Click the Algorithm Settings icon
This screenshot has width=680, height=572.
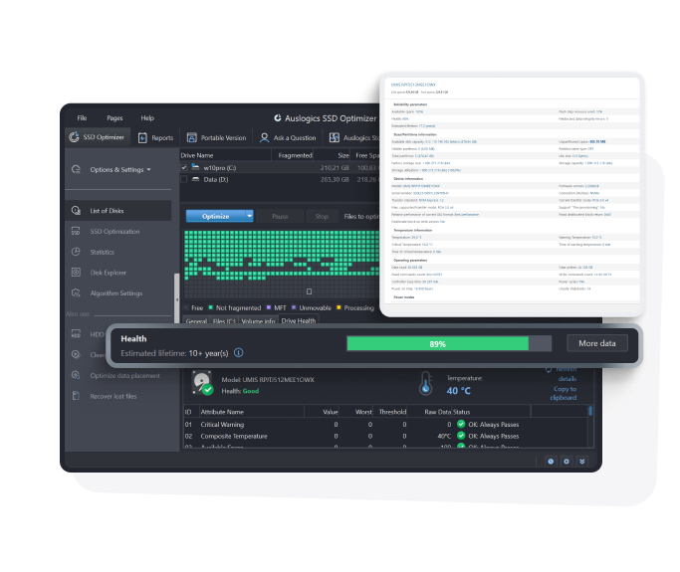click(76, 292)
